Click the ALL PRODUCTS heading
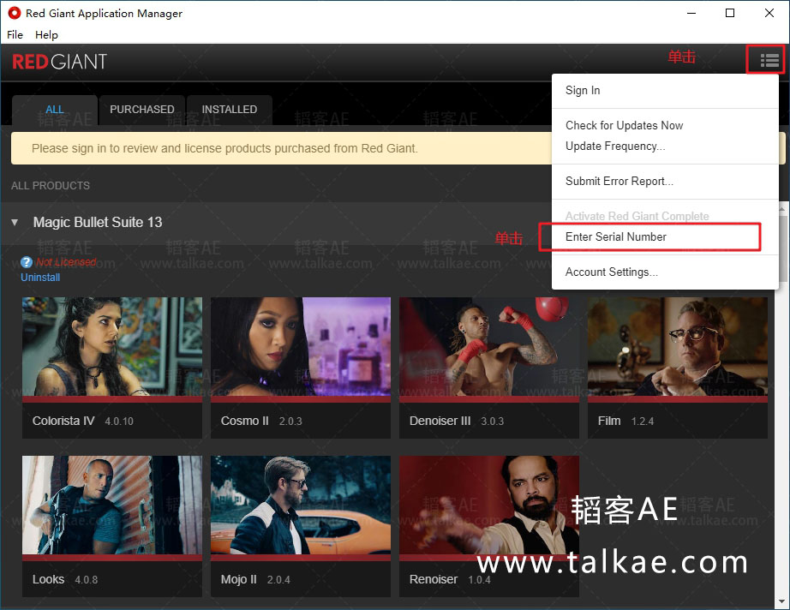Image resolution: width=790 pixels, height=610 pixels. (51, 186)
